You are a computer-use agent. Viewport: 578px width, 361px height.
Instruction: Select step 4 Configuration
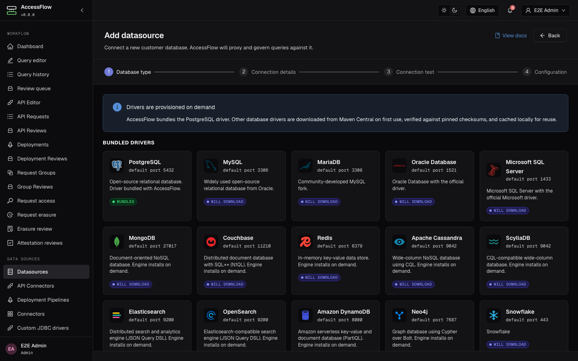click(x=545, y=72)
